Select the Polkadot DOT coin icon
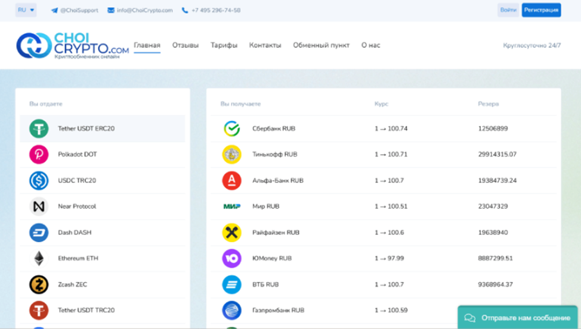 pos(39,155)
